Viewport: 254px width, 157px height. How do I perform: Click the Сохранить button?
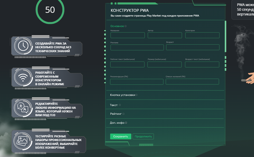(x=120, y=136)
